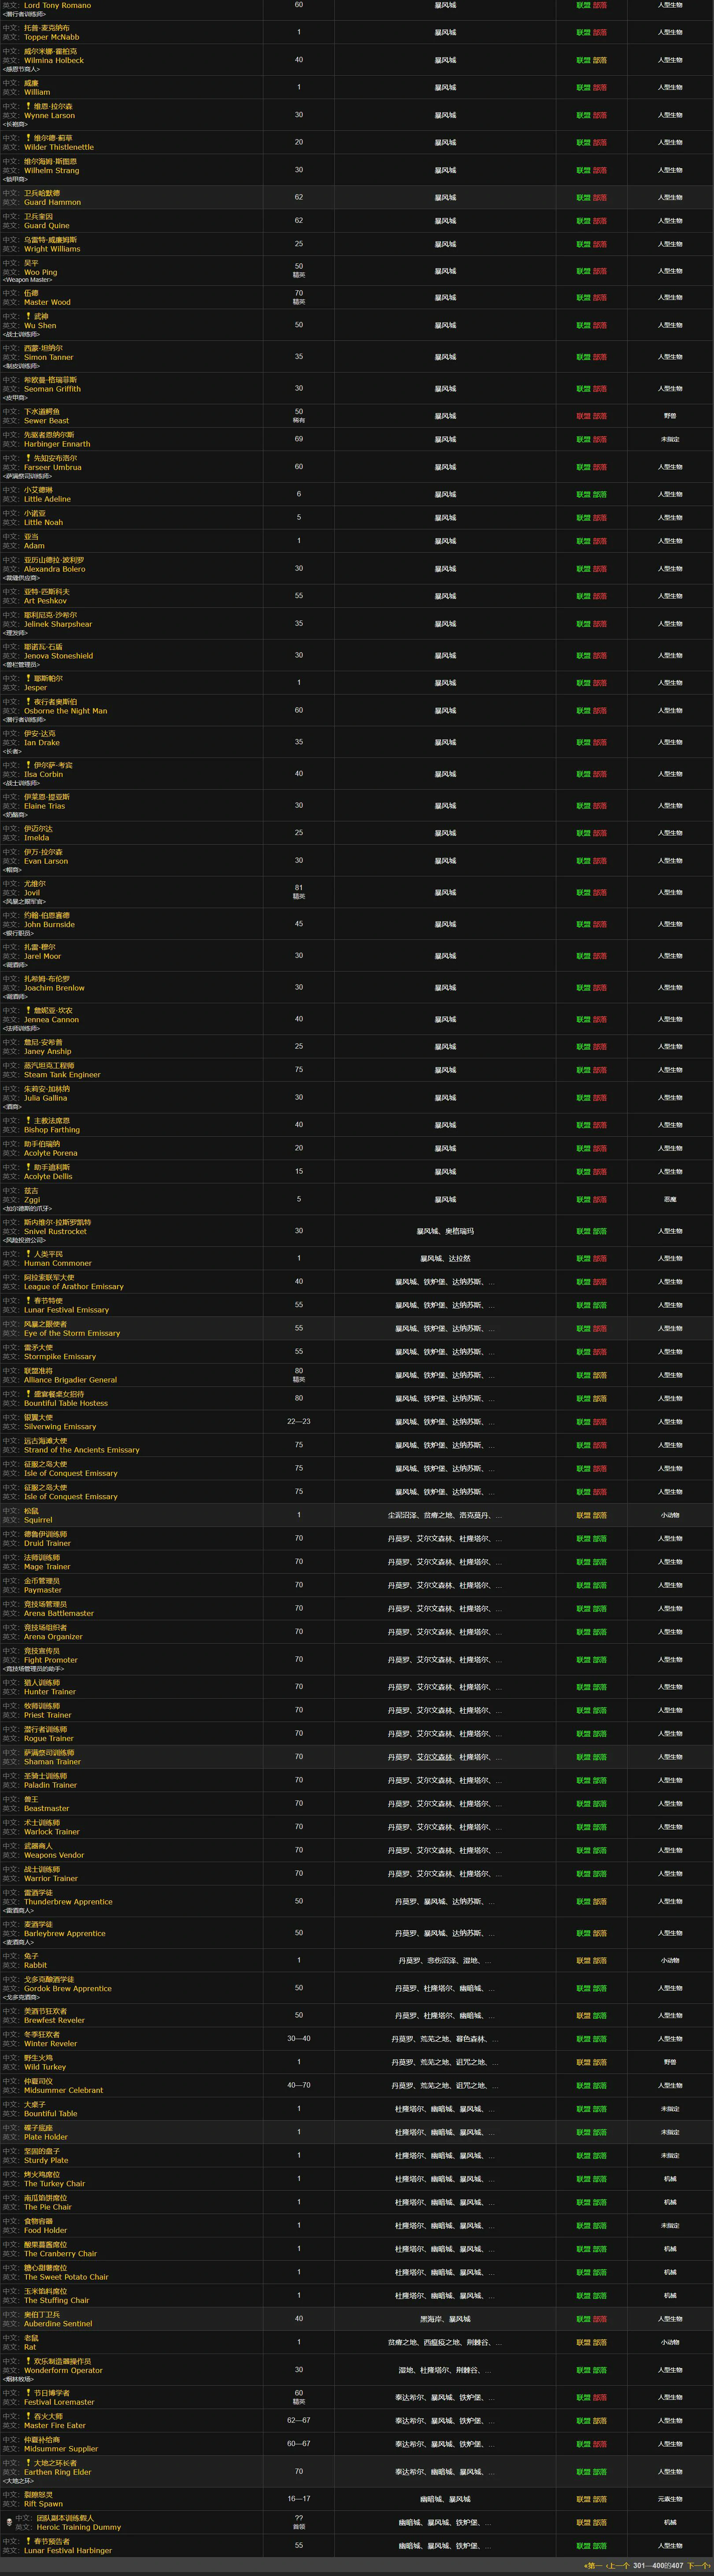
Task: Click quest icon in Lunar Festival Emissary row
Action: coord(28,1301)
